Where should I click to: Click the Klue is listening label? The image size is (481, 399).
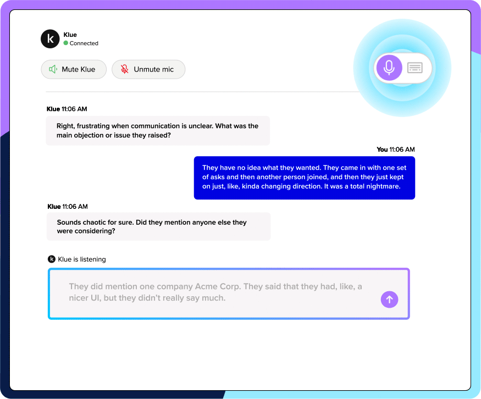[x=81, y=259]
